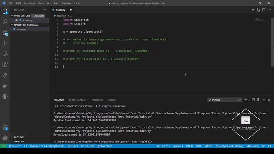The width and height of the screenshot is (274, 154).
Task: Click Ln 13, Col 1 position indicator
Action: 163,146
